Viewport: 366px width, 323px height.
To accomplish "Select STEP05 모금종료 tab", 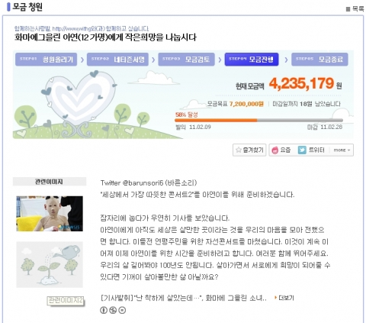I will click(x=319, y=60).
